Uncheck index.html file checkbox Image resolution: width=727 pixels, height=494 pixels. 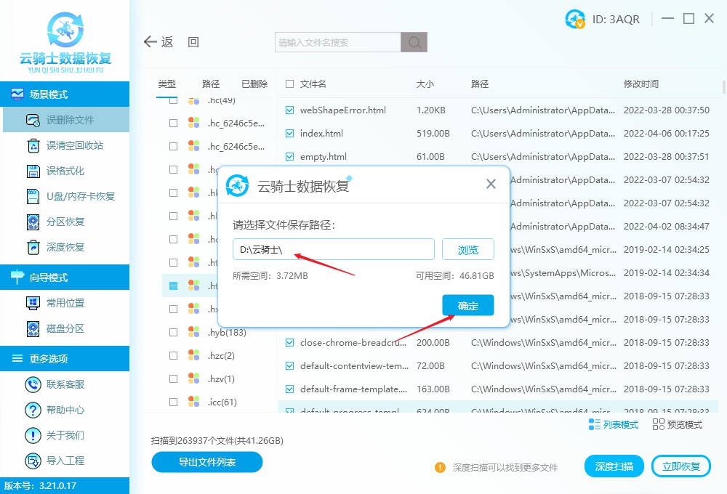pyautogui.click(x=290, y=134)
